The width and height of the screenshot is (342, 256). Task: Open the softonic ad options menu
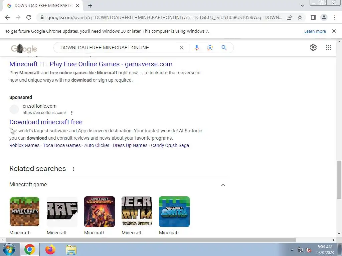pos(72,113)
